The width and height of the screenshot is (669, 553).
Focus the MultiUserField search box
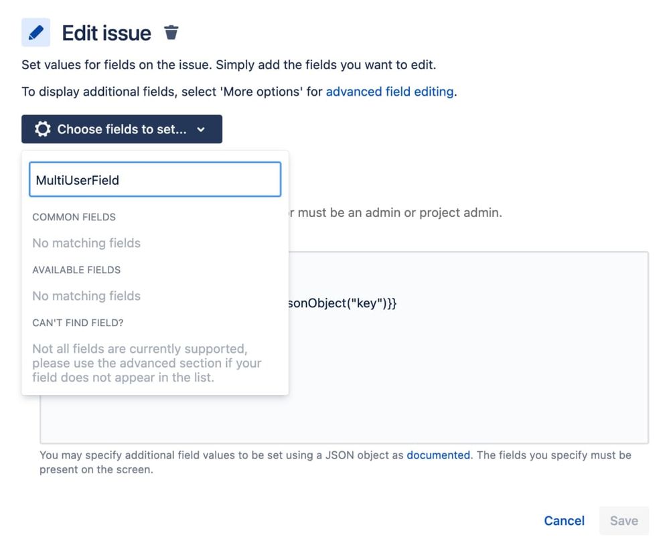point(155,179)
